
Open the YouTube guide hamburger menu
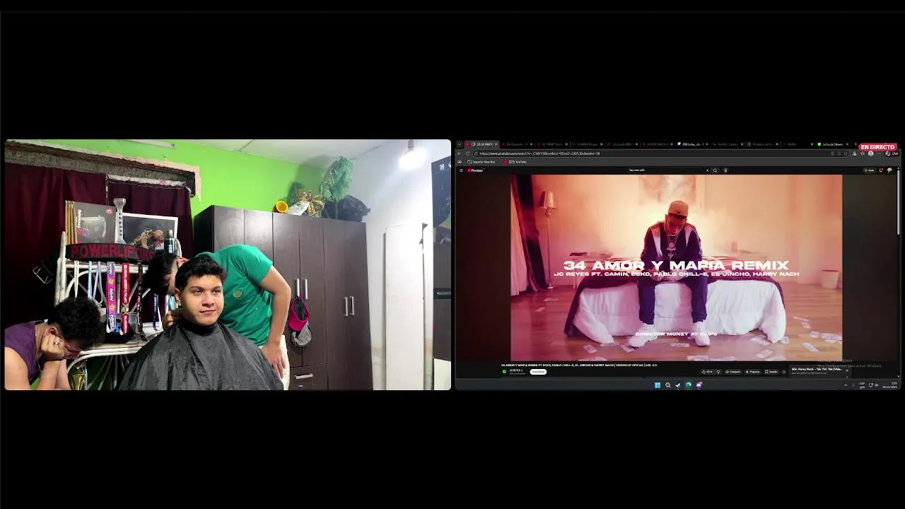[x=461, y=170]
